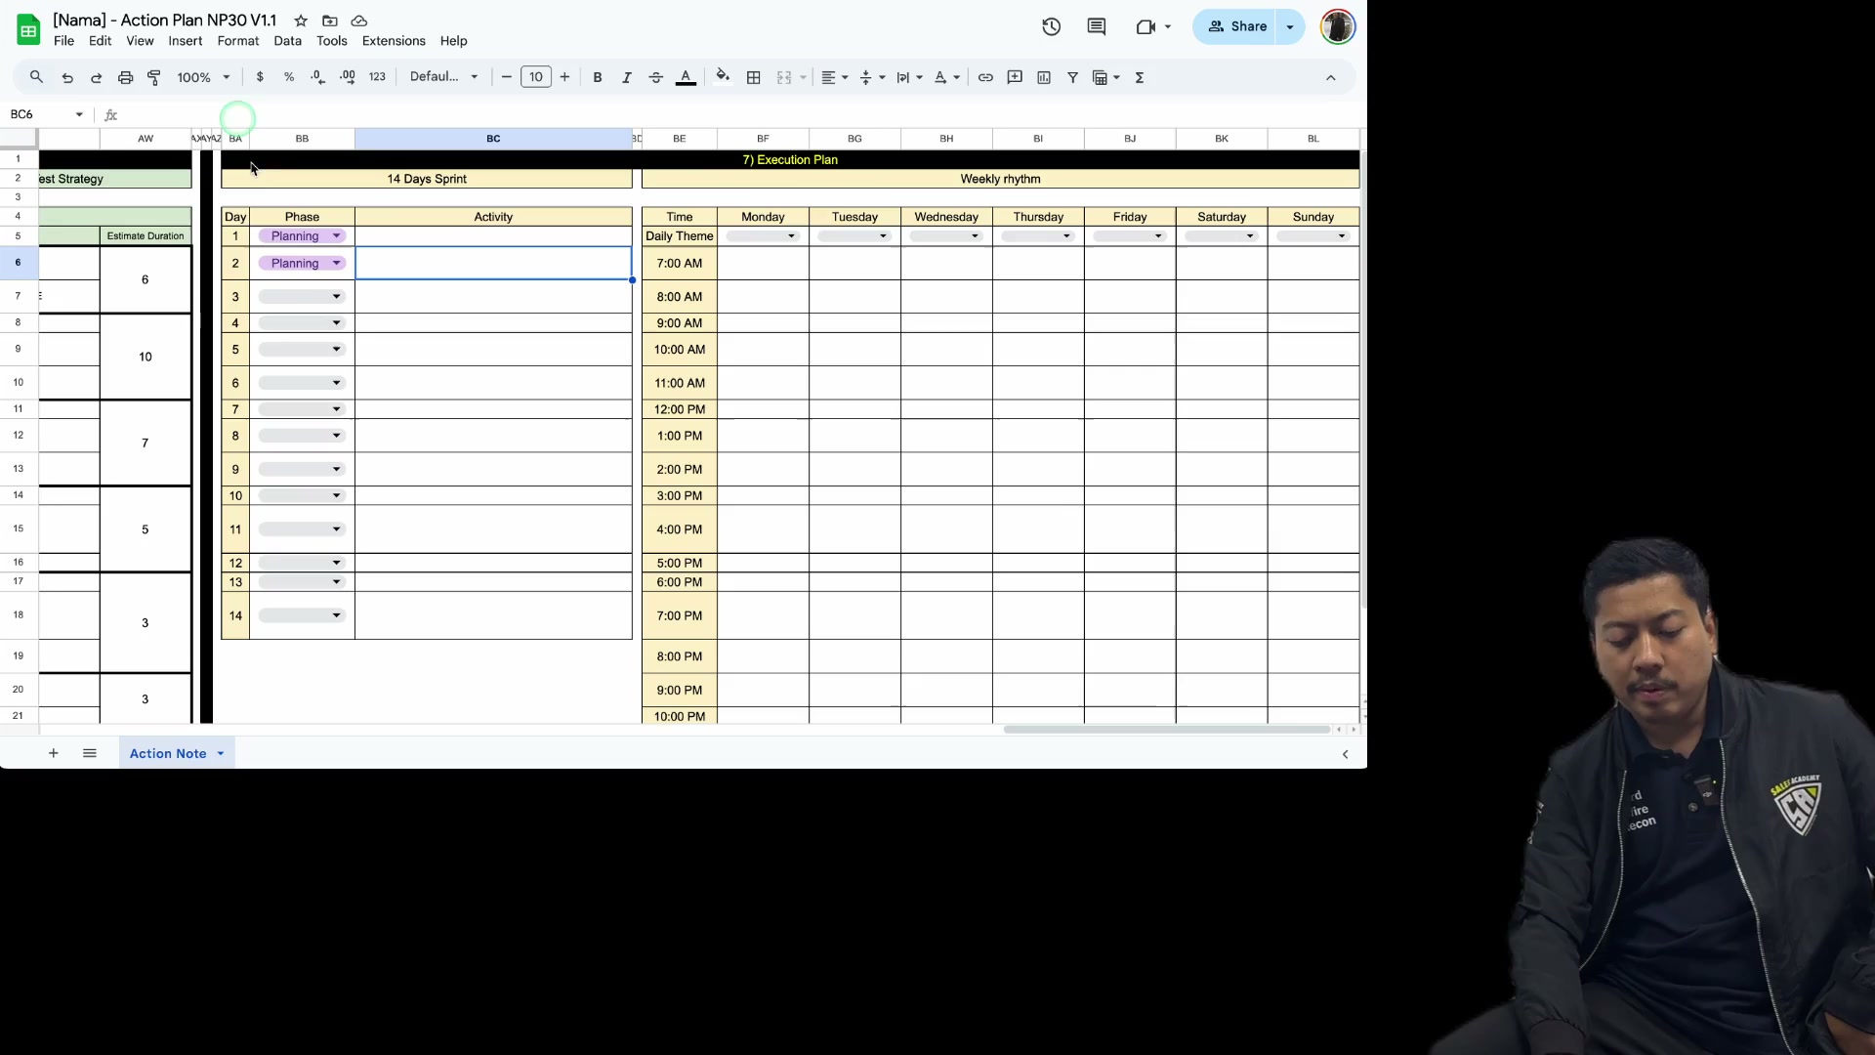Viewport: 1875px width, 1055px height.
Task: Click the font size field
Action: coord(535,77)
